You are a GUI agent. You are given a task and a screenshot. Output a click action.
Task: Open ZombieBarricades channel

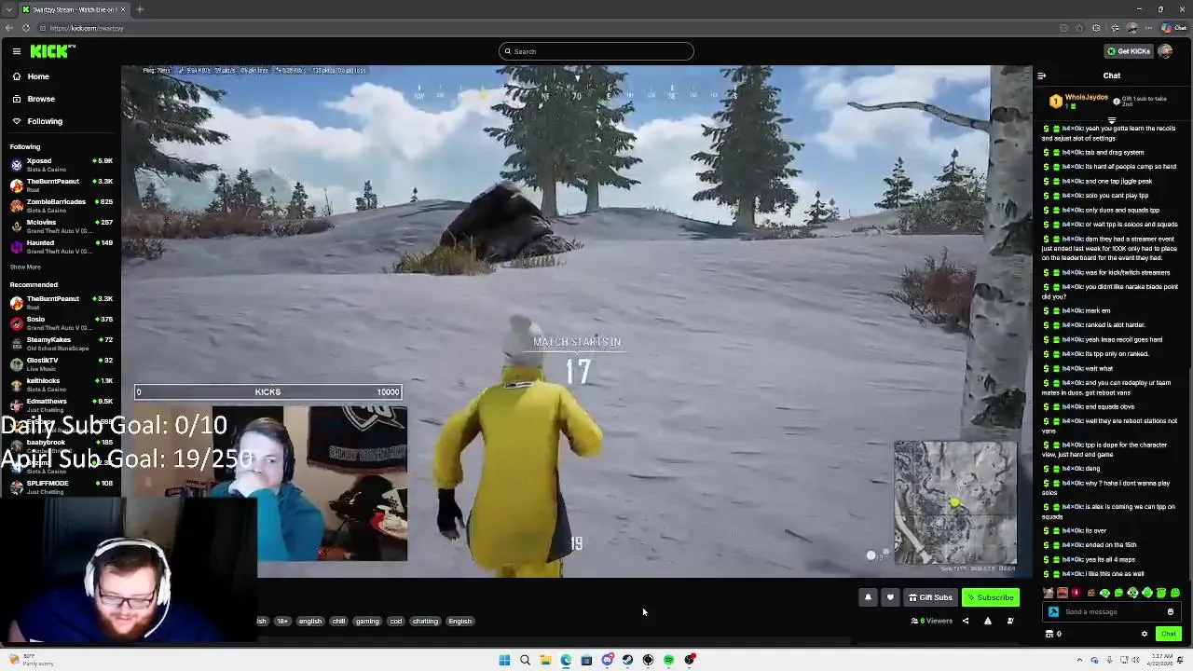pyautogui.click(x=60, y=206)
